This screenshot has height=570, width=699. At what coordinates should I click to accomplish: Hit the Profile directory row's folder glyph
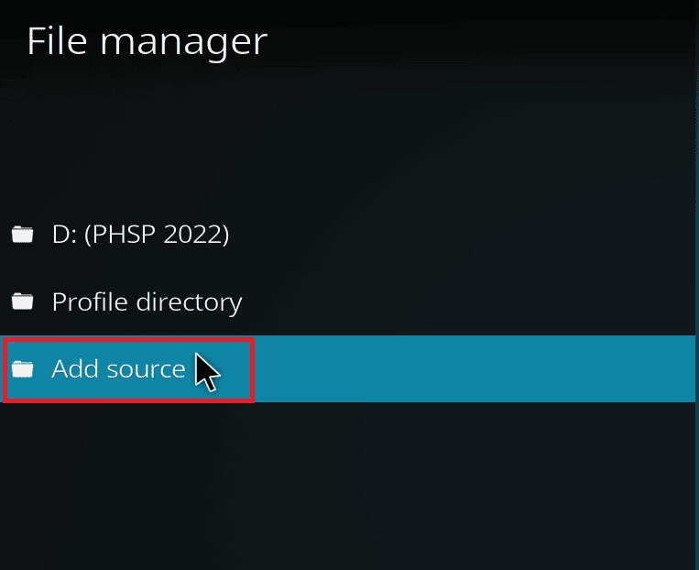[22, 301]
